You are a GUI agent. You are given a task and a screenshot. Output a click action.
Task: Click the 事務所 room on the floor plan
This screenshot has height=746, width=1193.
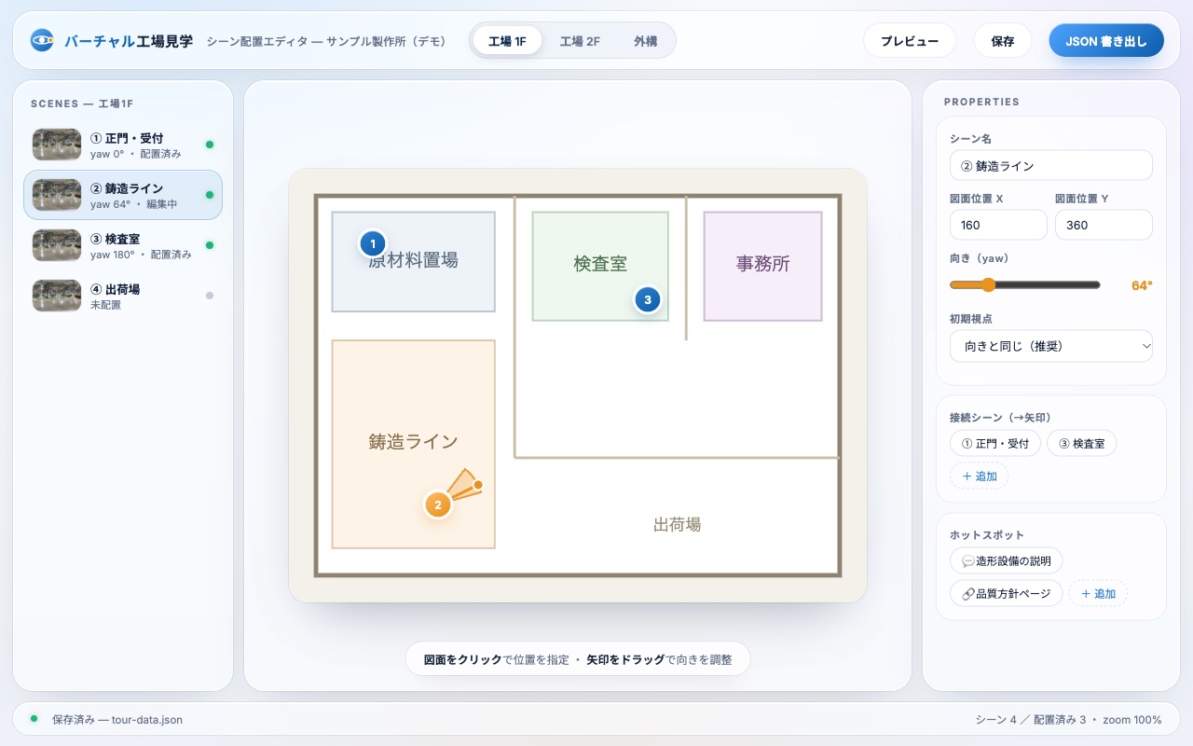[x=762, y=266]
